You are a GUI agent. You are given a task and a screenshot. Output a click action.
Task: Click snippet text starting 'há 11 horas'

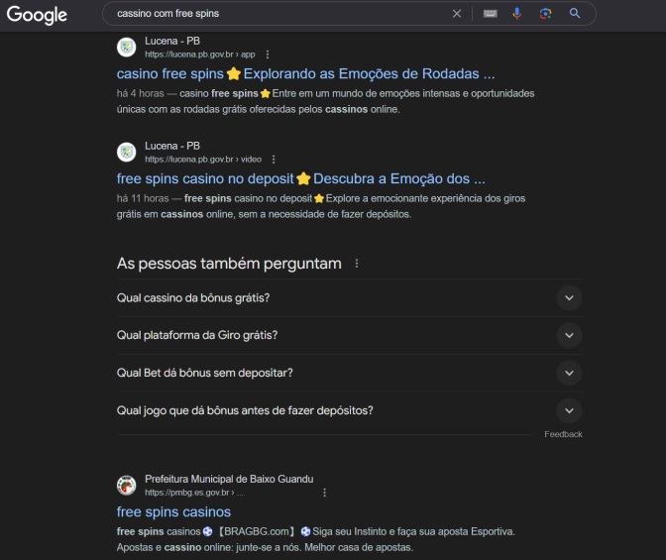[x=321, y=206]
